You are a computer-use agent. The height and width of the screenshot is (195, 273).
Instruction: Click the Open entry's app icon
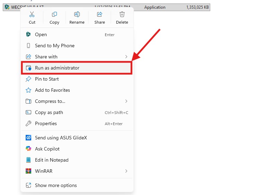[28, 34]
